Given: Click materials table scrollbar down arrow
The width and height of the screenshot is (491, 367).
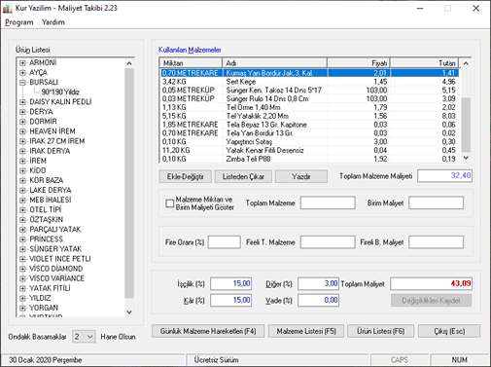Looking at the screenshot, I should [x=466, y=158].
